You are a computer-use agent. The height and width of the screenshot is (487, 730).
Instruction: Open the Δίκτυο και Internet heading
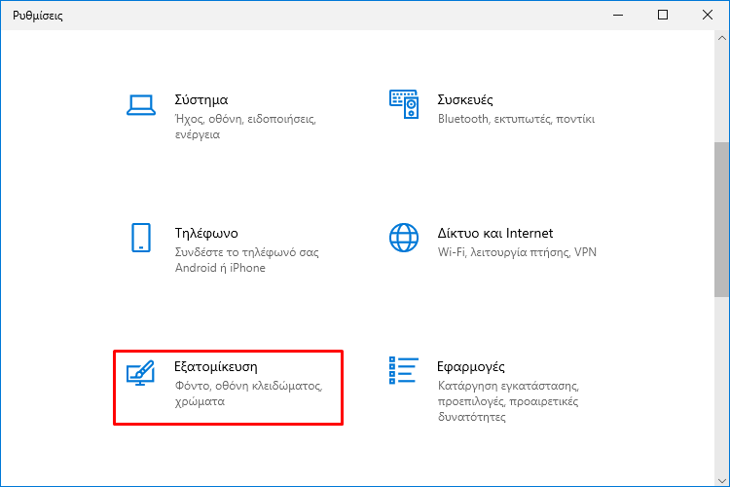[x=494, y=233]
